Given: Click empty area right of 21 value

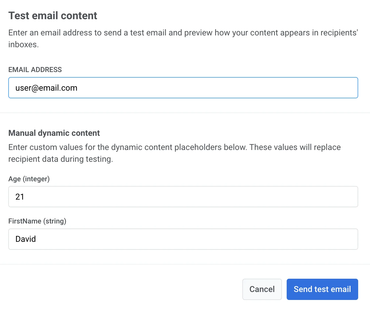Looking at the screenshot, I should (x=207, y=197).
